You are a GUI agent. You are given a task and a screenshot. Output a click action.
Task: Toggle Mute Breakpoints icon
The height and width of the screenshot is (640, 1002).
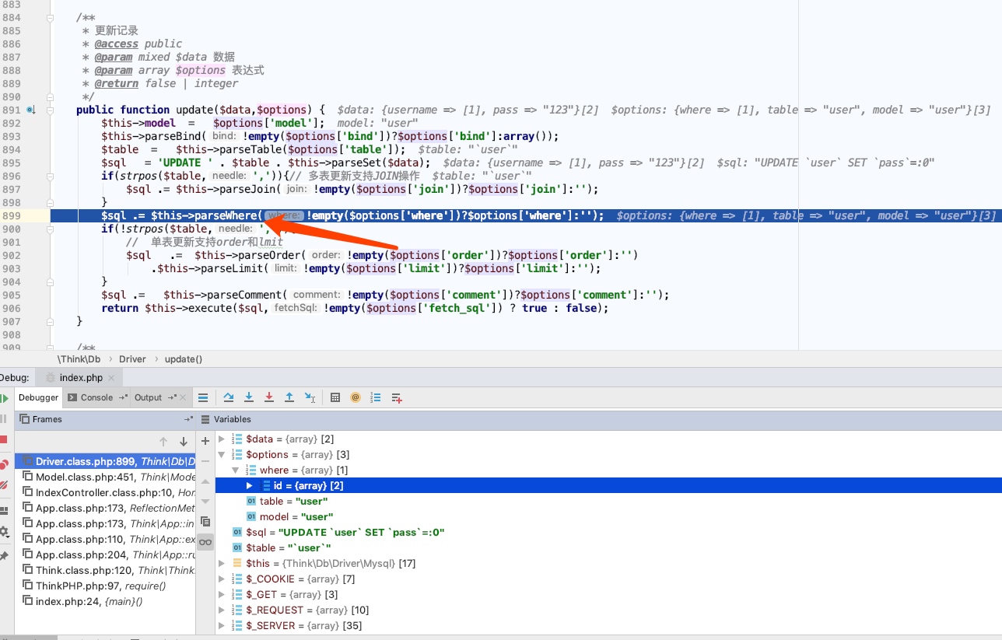[4, 484]
